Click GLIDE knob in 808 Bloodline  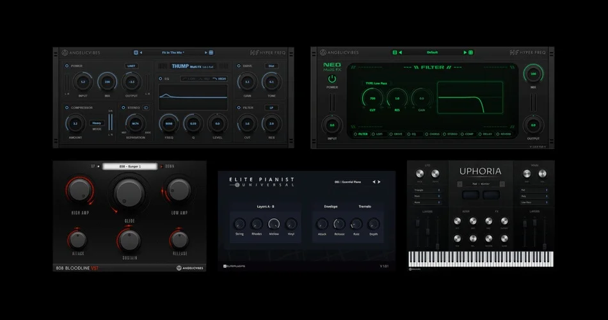(129, 193)
